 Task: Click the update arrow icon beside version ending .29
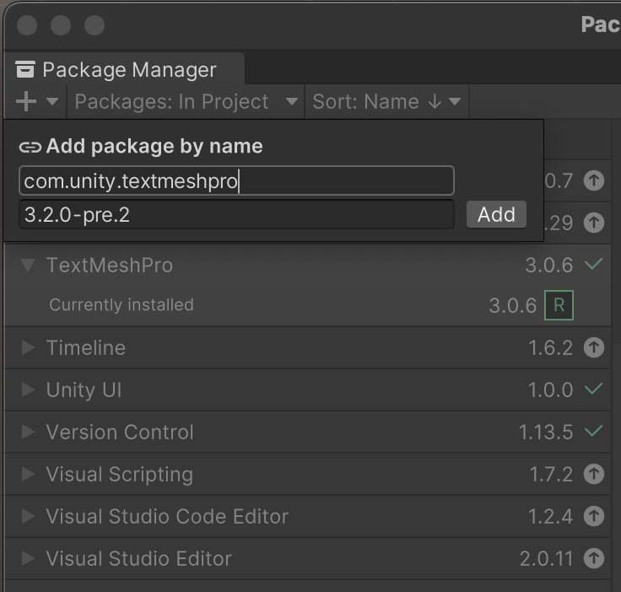(594, 223)
